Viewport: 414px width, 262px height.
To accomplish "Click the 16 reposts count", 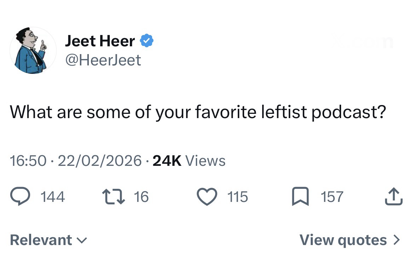I will pyautogui.click(x=141, y=197).
